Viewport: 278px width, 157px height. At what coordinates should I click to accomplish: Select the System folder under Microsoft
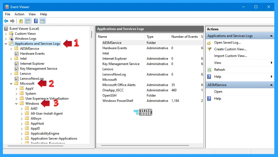(x=31, y=94)
